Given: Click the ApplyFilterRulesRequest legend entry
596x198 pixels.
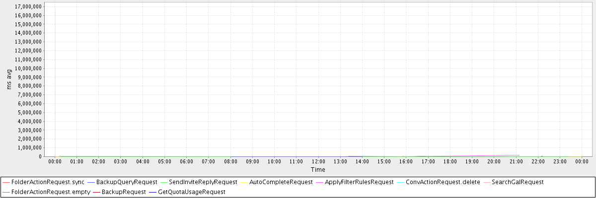Looking at the screenshot, I should click(x=359, y=182).
